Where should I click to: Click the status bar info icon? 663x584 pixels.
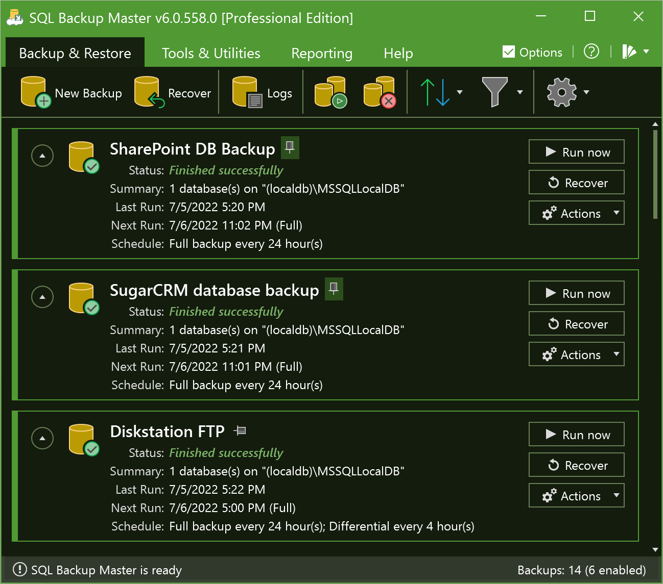(x=19, y=569)
